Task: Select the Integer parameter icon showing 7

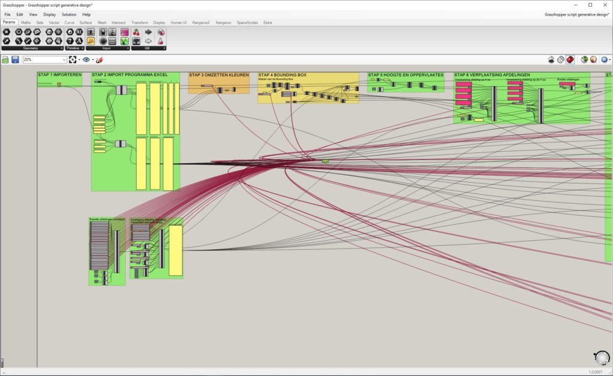Action: tap(70, 41)
